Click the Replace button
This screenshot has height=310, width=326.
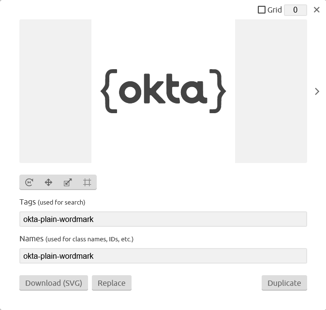pyautogui.click(x=112, y=283)
